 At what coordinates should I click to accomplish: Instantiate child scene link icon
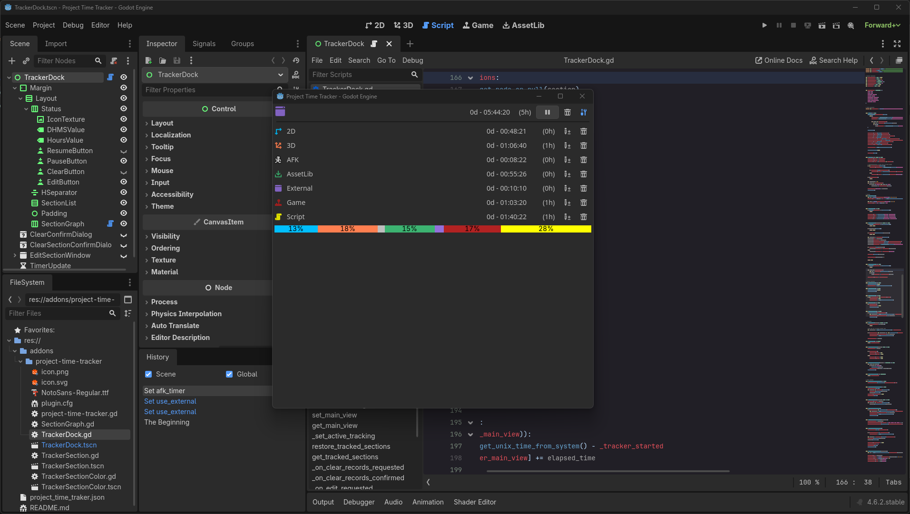point(26,61)
